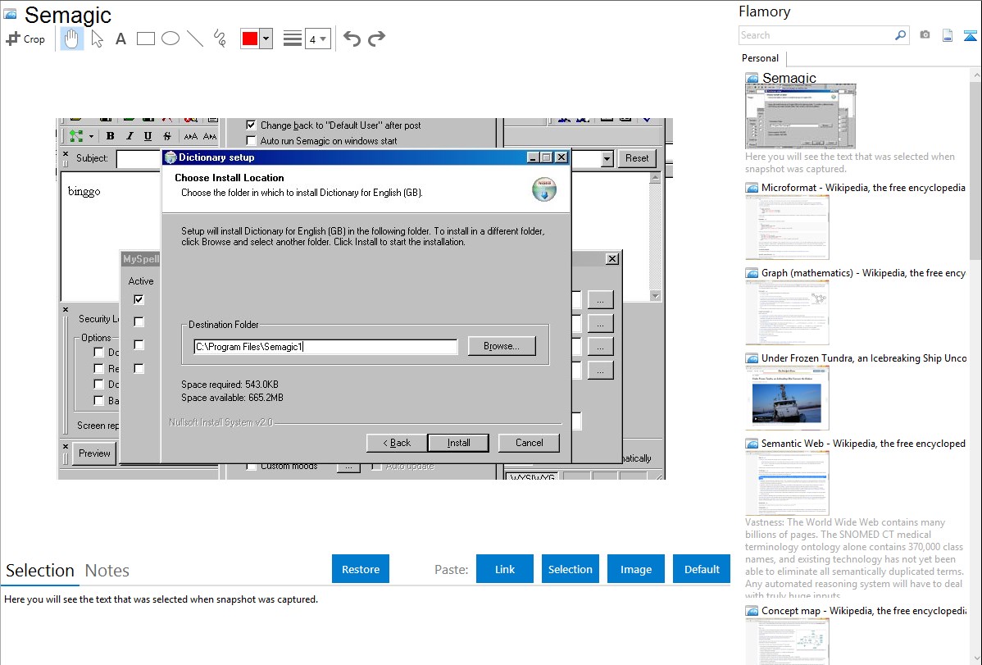Open the arrow beside the green structure icon
The width and height of the screenshot is (982, 665).
pyautogui.click(x=92, y=137)
